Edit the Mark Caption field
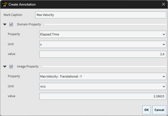 101,15
